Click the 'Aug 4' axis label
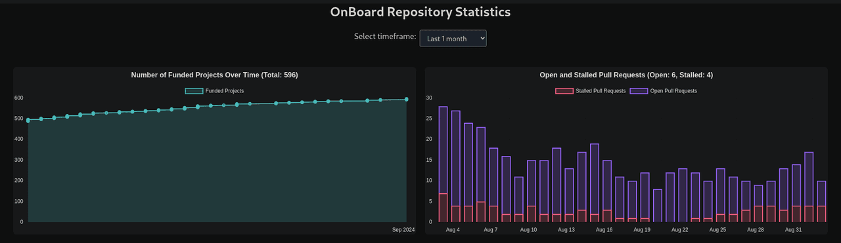 (453, 230)
